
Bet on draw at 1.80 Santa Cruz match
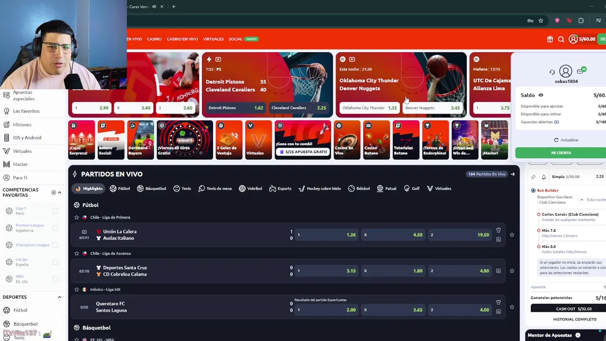393,271
